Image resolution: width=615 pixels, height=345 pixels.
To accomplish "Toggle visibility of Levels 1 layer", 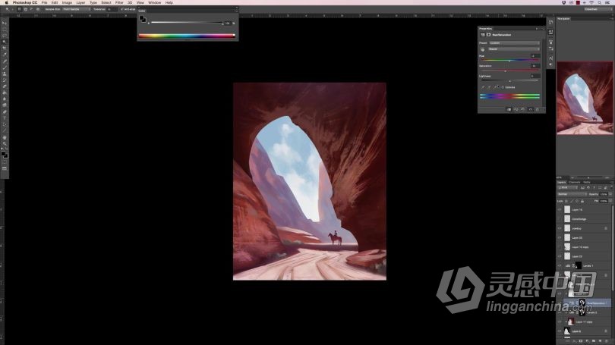I will point(560,266).
